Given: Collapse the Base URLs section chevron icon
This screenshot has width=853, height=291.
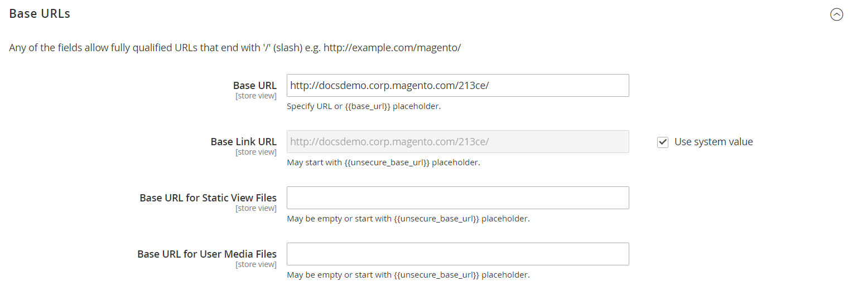Looking at the screenshot, I should [x=836, y=15].
